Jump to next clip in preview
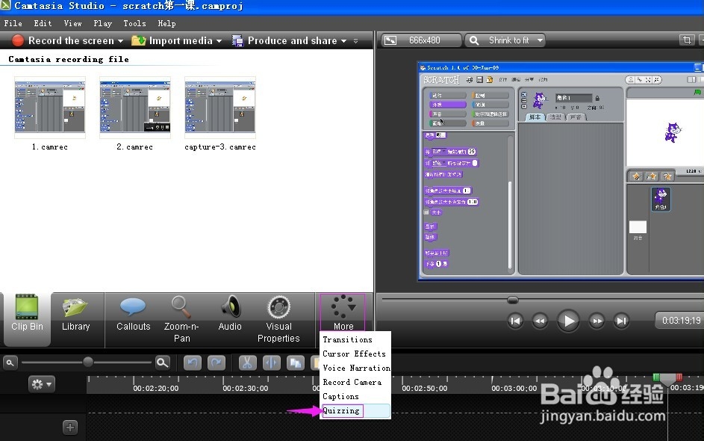 click(621, 321)
